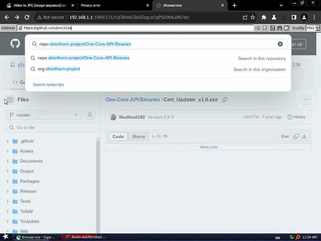Click the Browservice bookmark icon
The width and height of the screenshot is (321, 241).
click(265, 28)
